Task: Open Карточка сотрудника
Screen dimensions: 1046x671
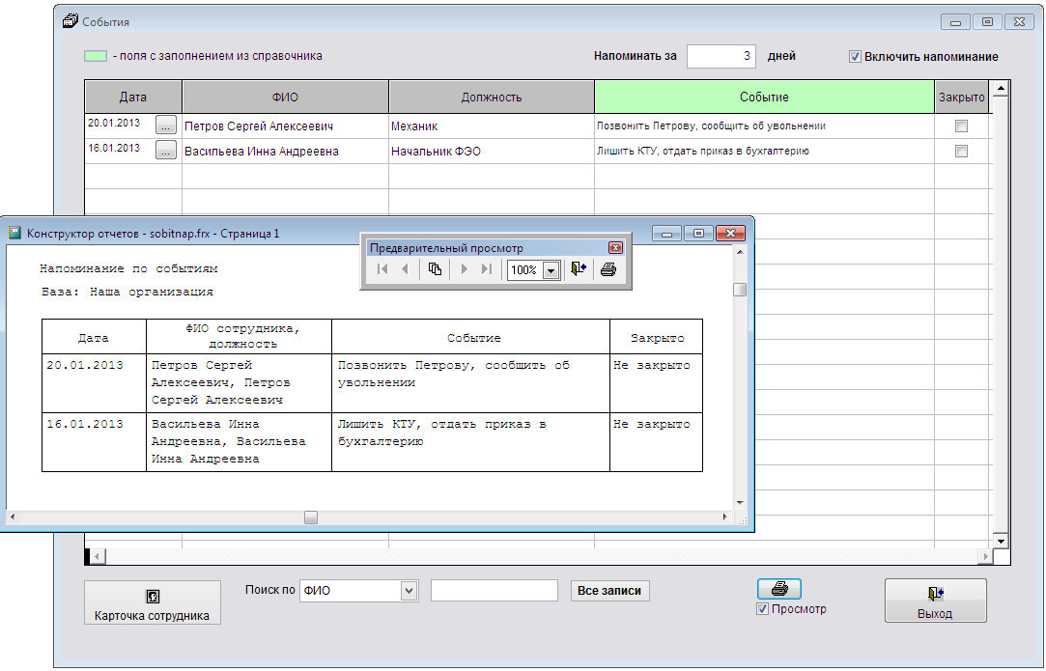Action: [152, 604]
